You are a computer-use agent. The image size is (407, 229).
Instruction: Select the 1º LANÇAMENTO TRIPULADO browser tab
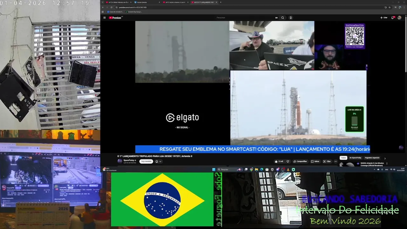tap(204, 2)
